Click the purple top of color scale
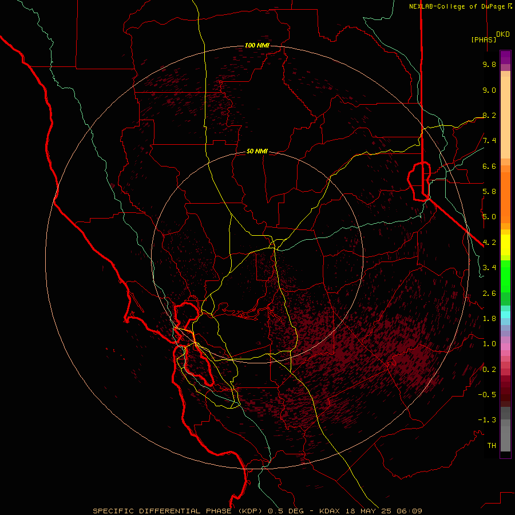The image size is (515, 515). (x=505, y=57)
